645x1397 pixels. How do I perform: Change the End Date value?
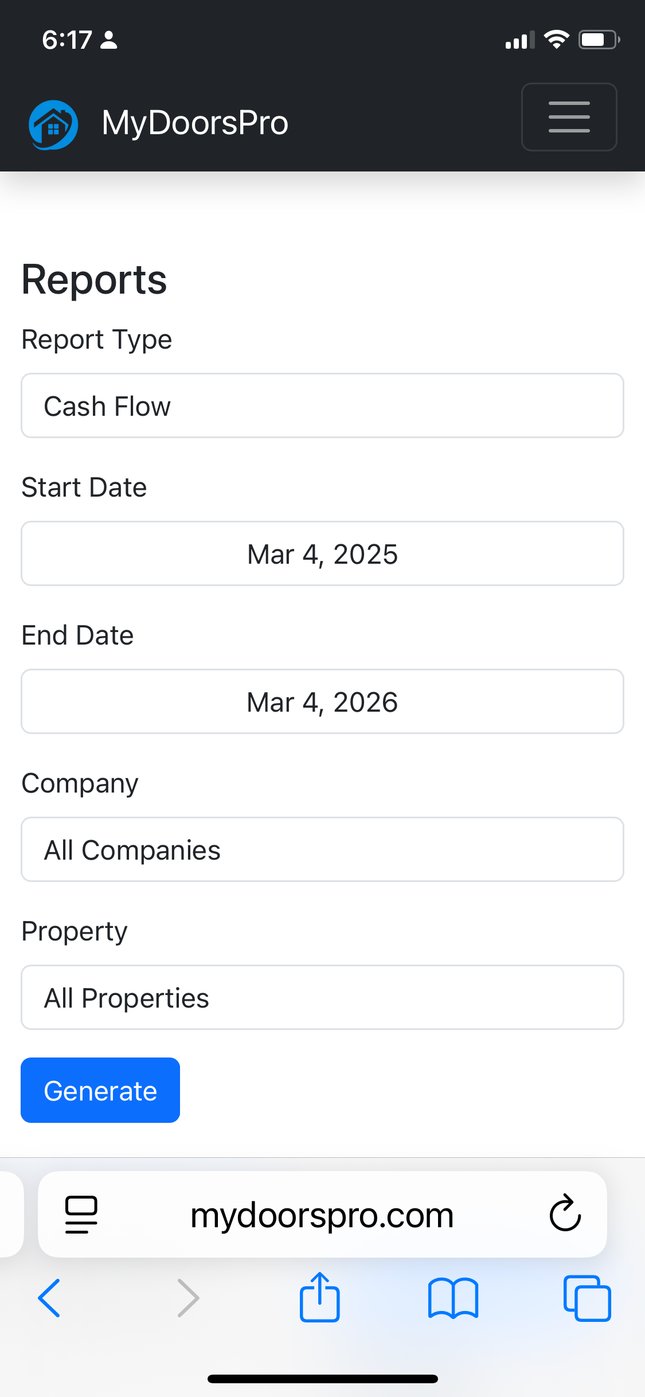click(322, 702)
